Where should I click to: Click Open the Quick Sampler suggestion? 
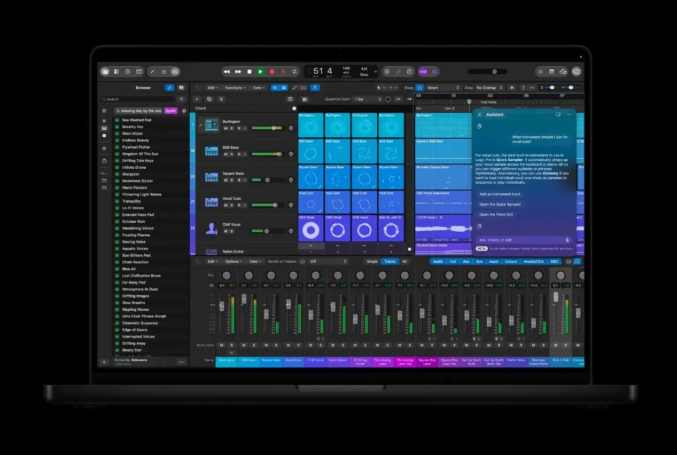[x=500, y=205]
